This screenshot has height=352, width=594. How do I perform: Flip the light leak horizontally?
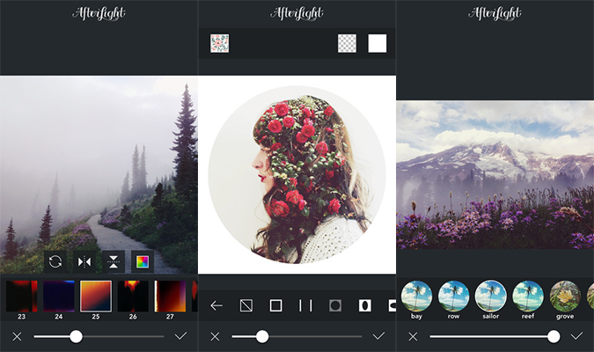(x=84, y=261)
